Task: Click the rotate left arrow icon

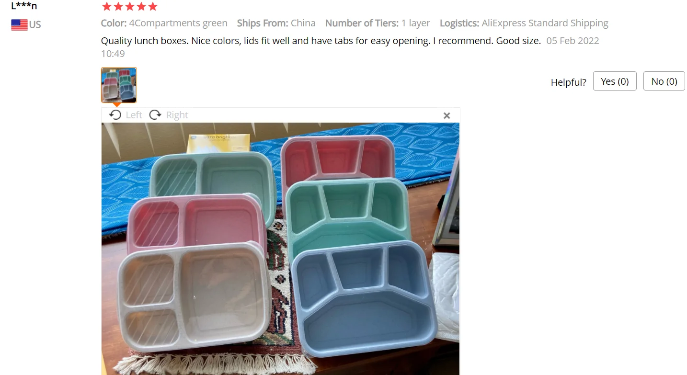Action: [115, 115]
